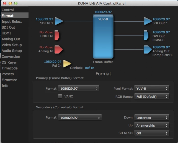Click the Genlock Ref In link
The image size is (178, 143).
point(90,68)
